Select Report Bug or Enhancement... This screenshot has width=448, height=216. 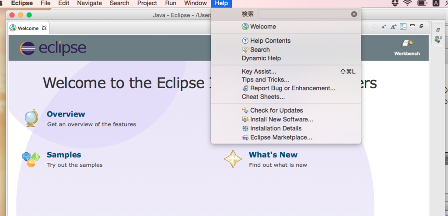click(286, 88)
